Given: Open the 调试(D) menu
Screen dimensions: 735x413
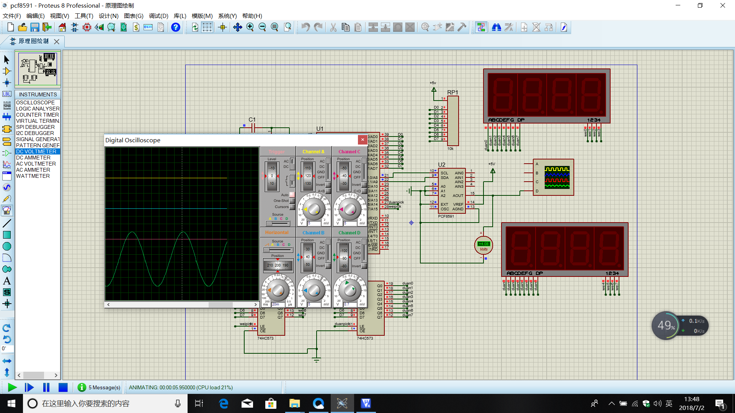Looking at the screenshot, I should [158, 16].
